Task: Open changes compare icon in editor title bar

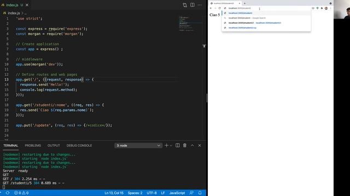Action: pos(185,5)
